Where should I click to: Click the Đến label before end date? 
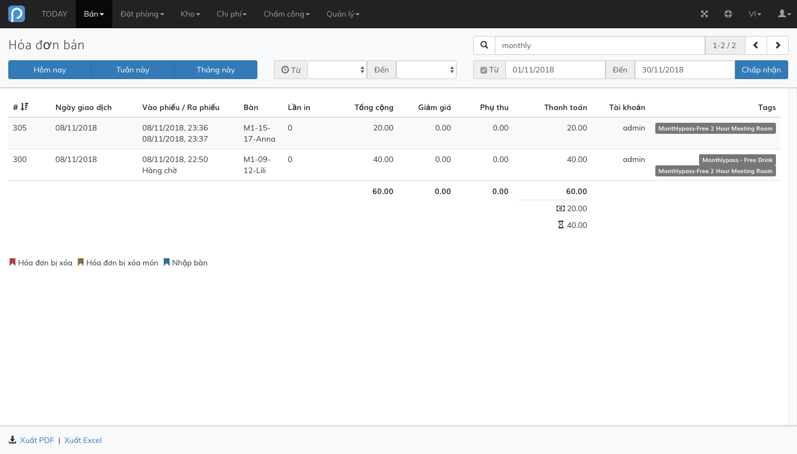coord(620,70)
